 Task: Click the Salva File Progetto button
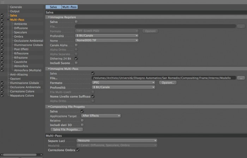[x=67, y=129]
